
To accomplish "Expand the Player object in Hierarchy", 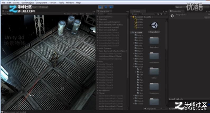I will [98, 93].
